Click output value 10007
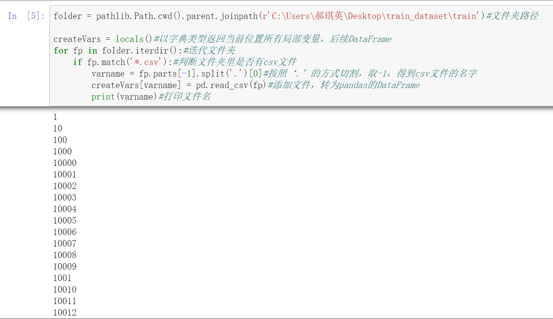The height and width of the screenshot is (319, 553). pyautogui.click(x=65, y=243)
